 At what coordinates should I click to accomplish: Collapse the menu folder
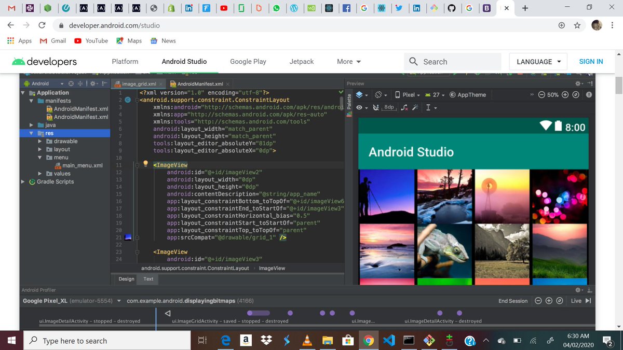coord(40,157)
